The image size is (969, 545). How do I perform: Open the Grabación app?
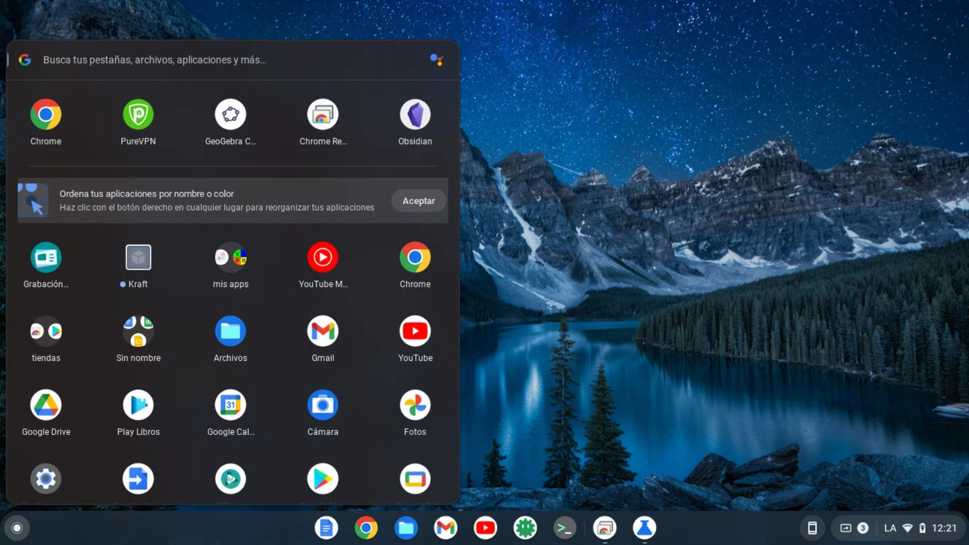click(x=46, y=257)
